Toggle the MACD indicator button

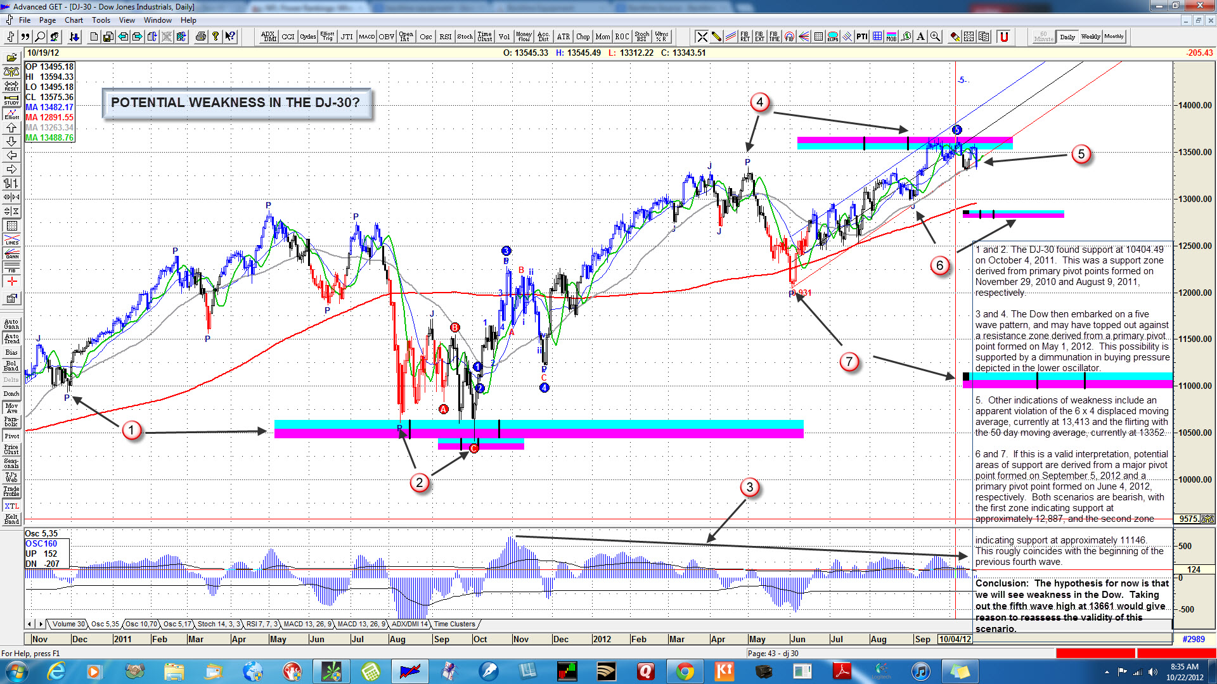click(366, 37)
